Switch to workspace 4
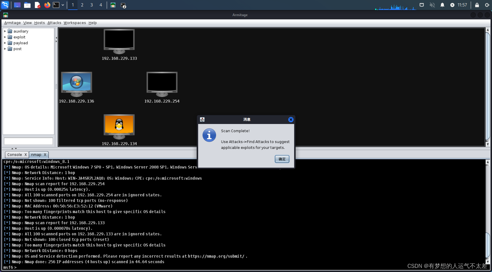492x272 pixels. click(101, 5)
